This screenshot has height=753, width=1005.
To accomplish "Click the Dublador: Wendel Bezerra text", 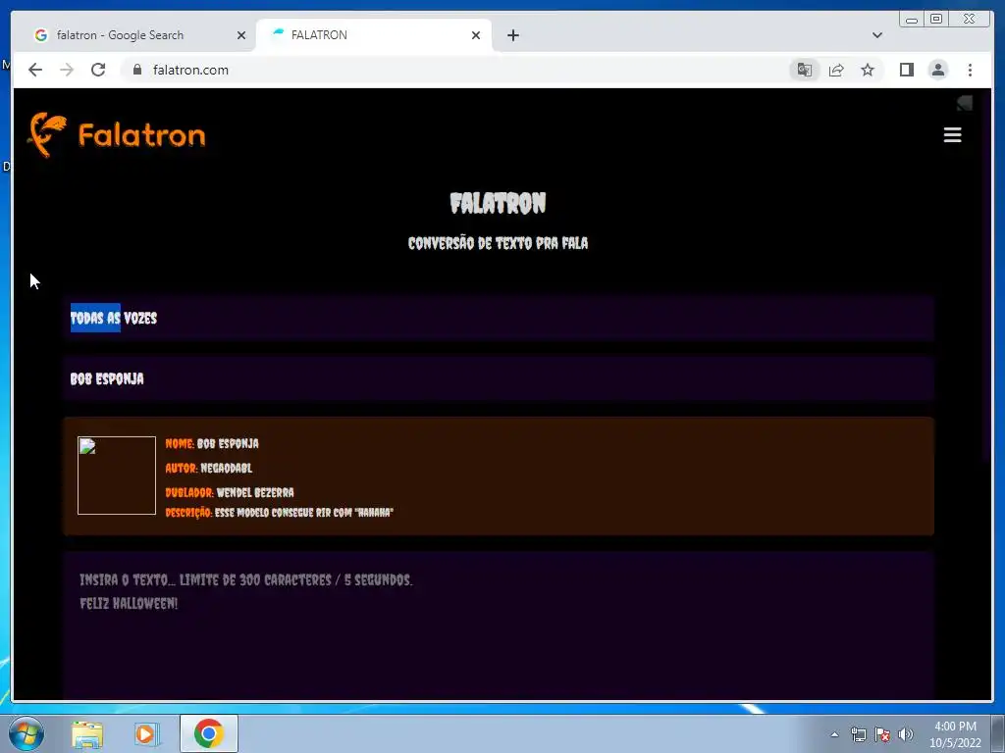I will point(230,492).
